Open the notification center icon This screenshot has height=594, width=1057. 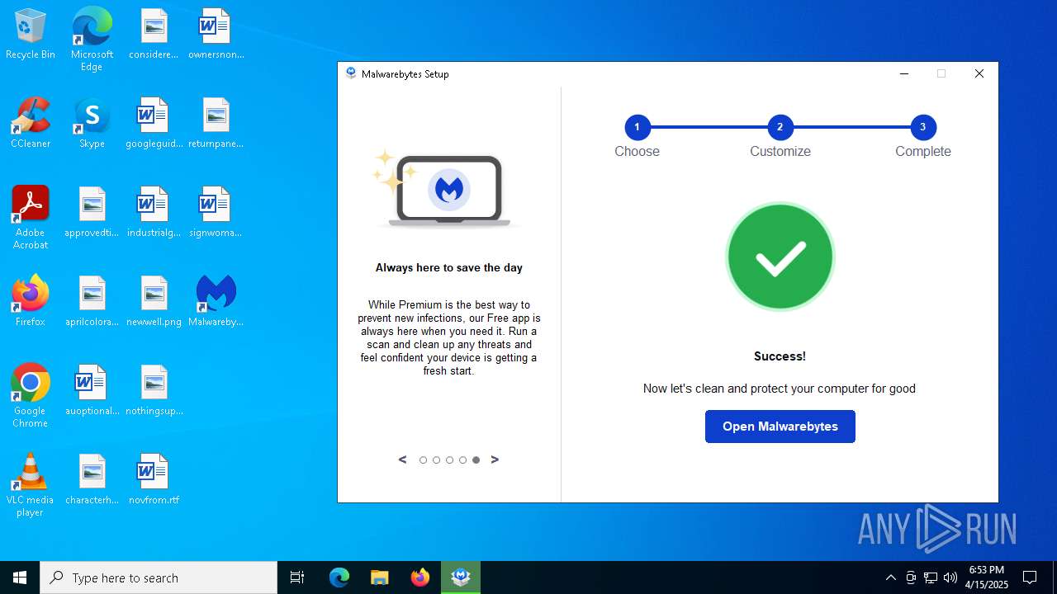tap(1030, 577)
